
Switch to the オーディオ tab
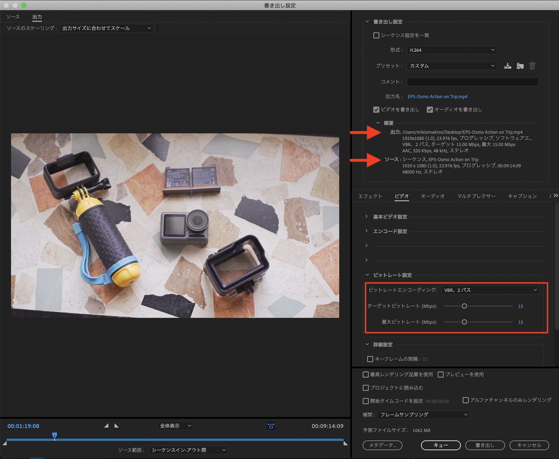tap(432, 196)
